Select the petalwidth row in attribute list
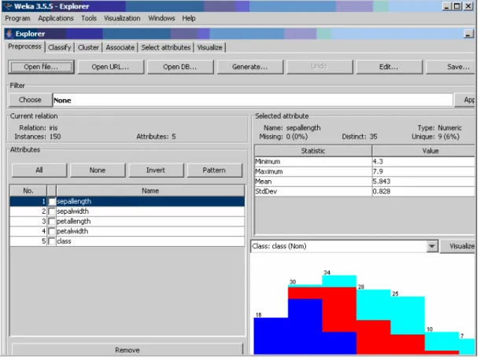 pyautogui.click(x=127, y=232)
